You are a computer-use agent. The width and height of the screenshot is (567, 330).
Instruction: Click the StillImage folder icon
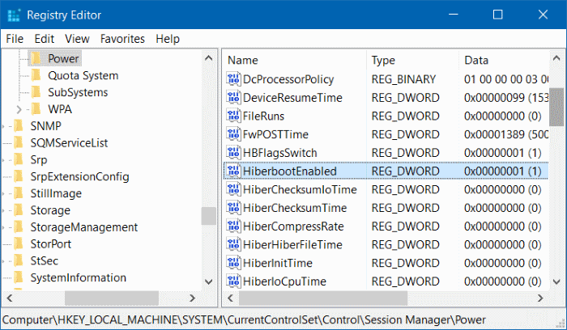point(19,193)
